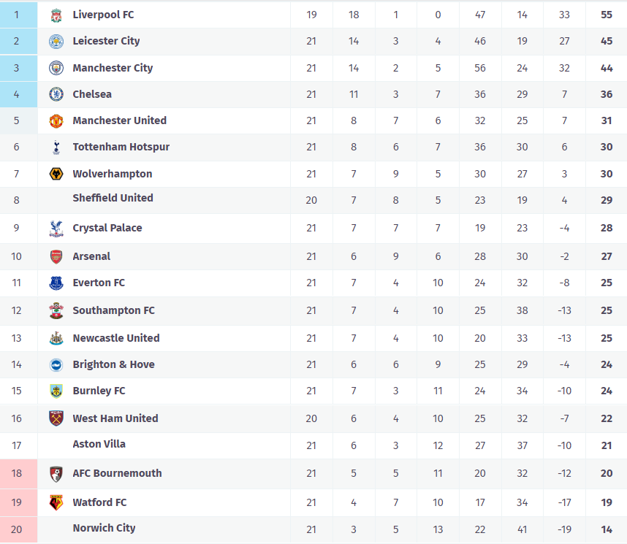Open the Brighton & Hove team page

[x=113, y=364]
